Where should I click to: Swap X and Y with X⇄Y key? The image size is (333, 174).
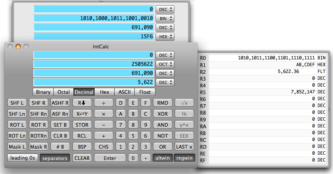[82, 114]
